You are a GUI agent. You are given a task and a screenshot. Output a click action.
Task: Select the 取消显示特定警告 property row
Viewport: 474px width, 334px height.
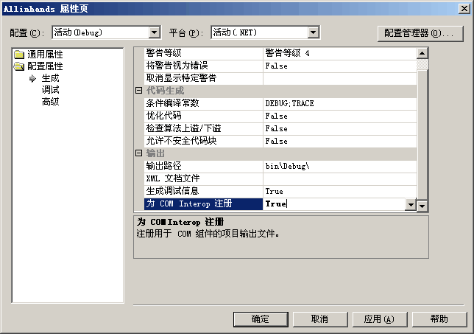tap(203, 78)
